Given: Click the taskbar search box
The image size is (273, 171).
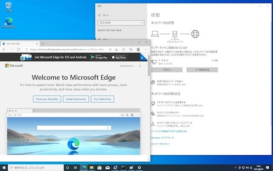Looking at the screenshot, I should coord(36,168).
